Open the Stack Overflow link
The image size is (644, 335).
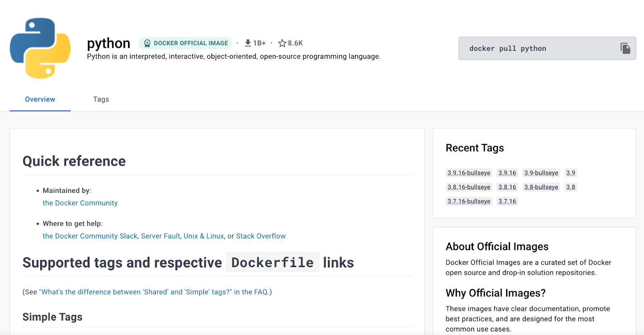(261, 236)
